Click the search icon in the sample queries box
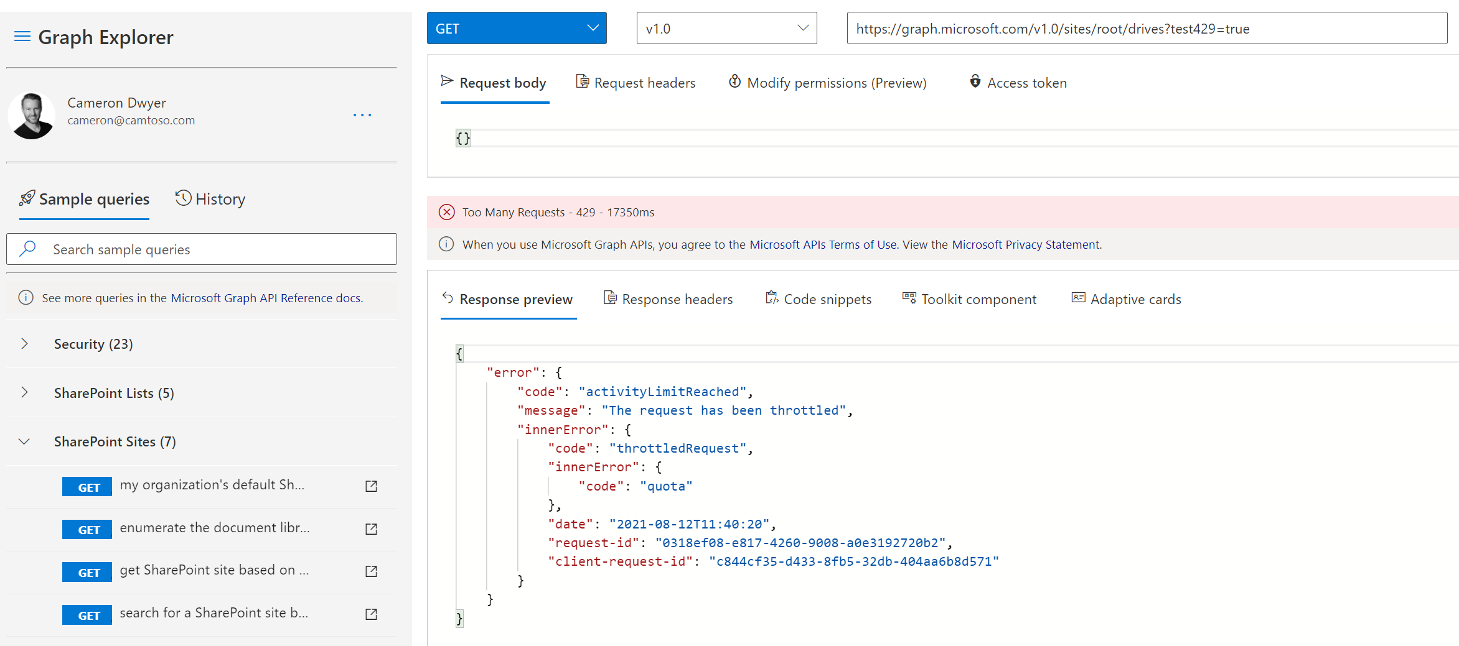The height and width of the screenshot is (646, 1459). pos(27,249)
